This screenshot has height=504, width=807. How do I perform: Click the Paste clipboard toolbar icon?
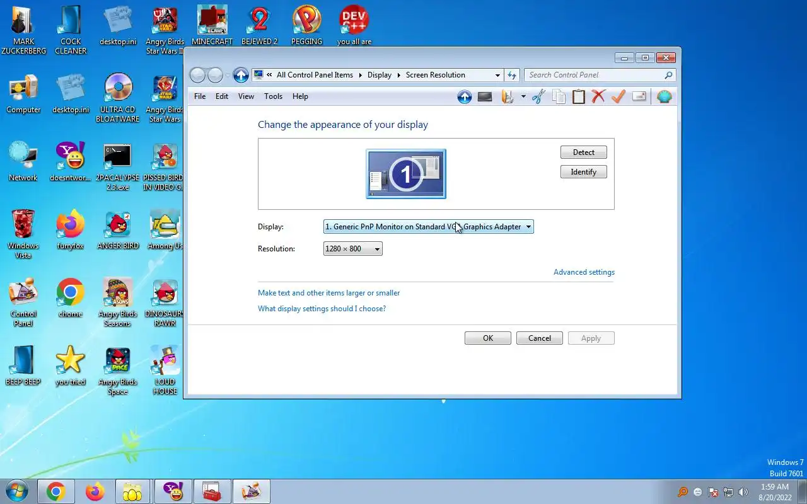click(579, 96)
